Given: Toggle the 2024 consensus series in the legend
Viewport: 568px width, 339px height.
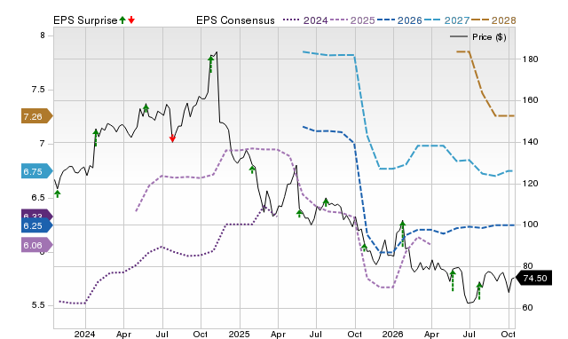Looking at the screenshot, I should click(305, 20).
